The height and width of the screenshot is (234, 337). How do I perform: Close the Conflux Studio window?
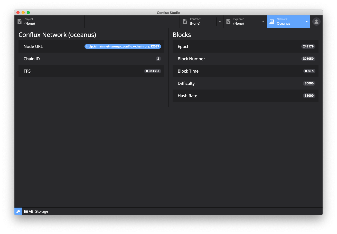(x=18, y=13)
